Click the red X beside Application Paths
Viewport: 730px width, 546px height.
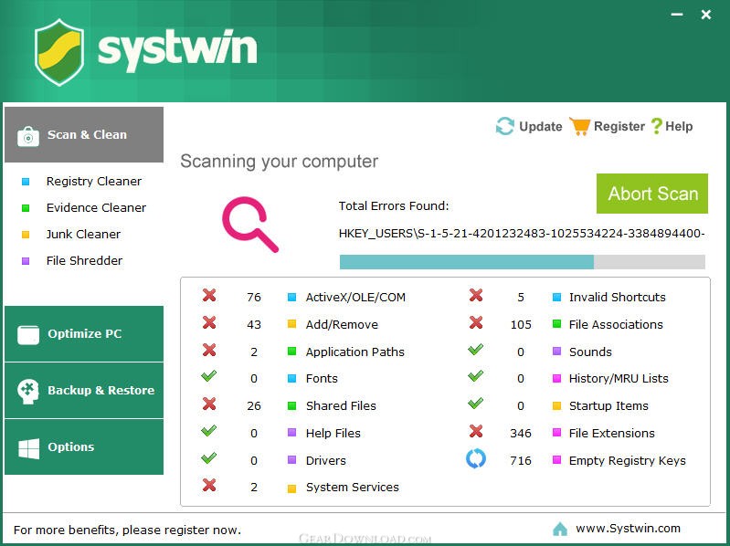coord(209,350)
